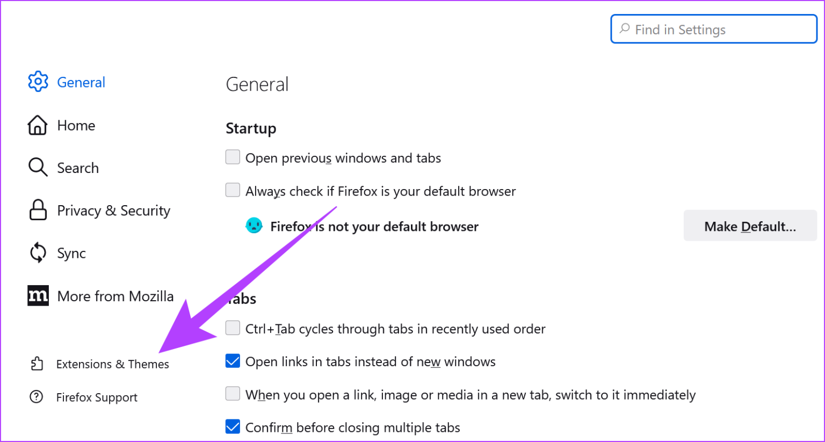
Task: Uncheck Open links in tabs option
Action: pos(232,360)
